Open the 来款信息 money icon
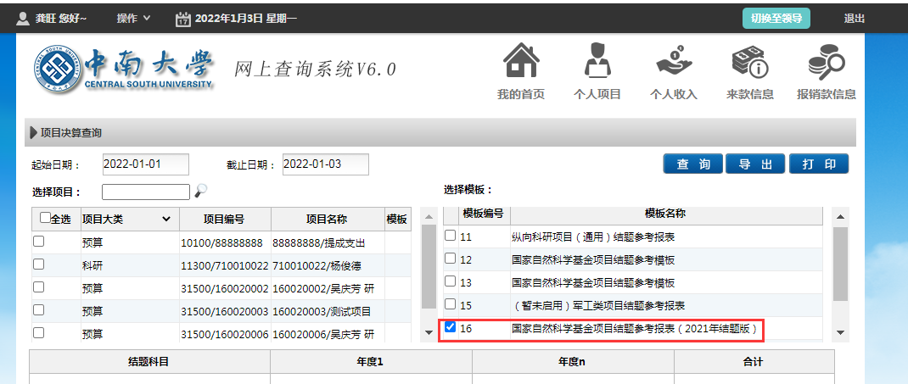The height and width of the screenshot is (384, 908). click(750, 61)
